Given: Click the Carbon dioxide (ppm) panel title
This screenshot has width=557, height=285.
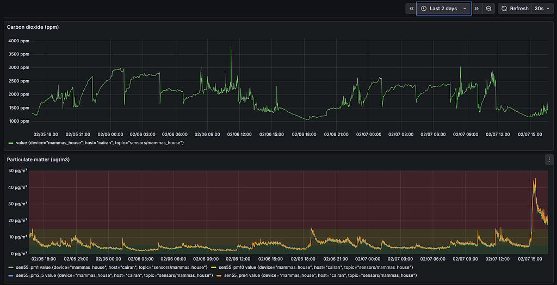Looking at the screenshot, I should pyautogui.click(x=33, y=27).
